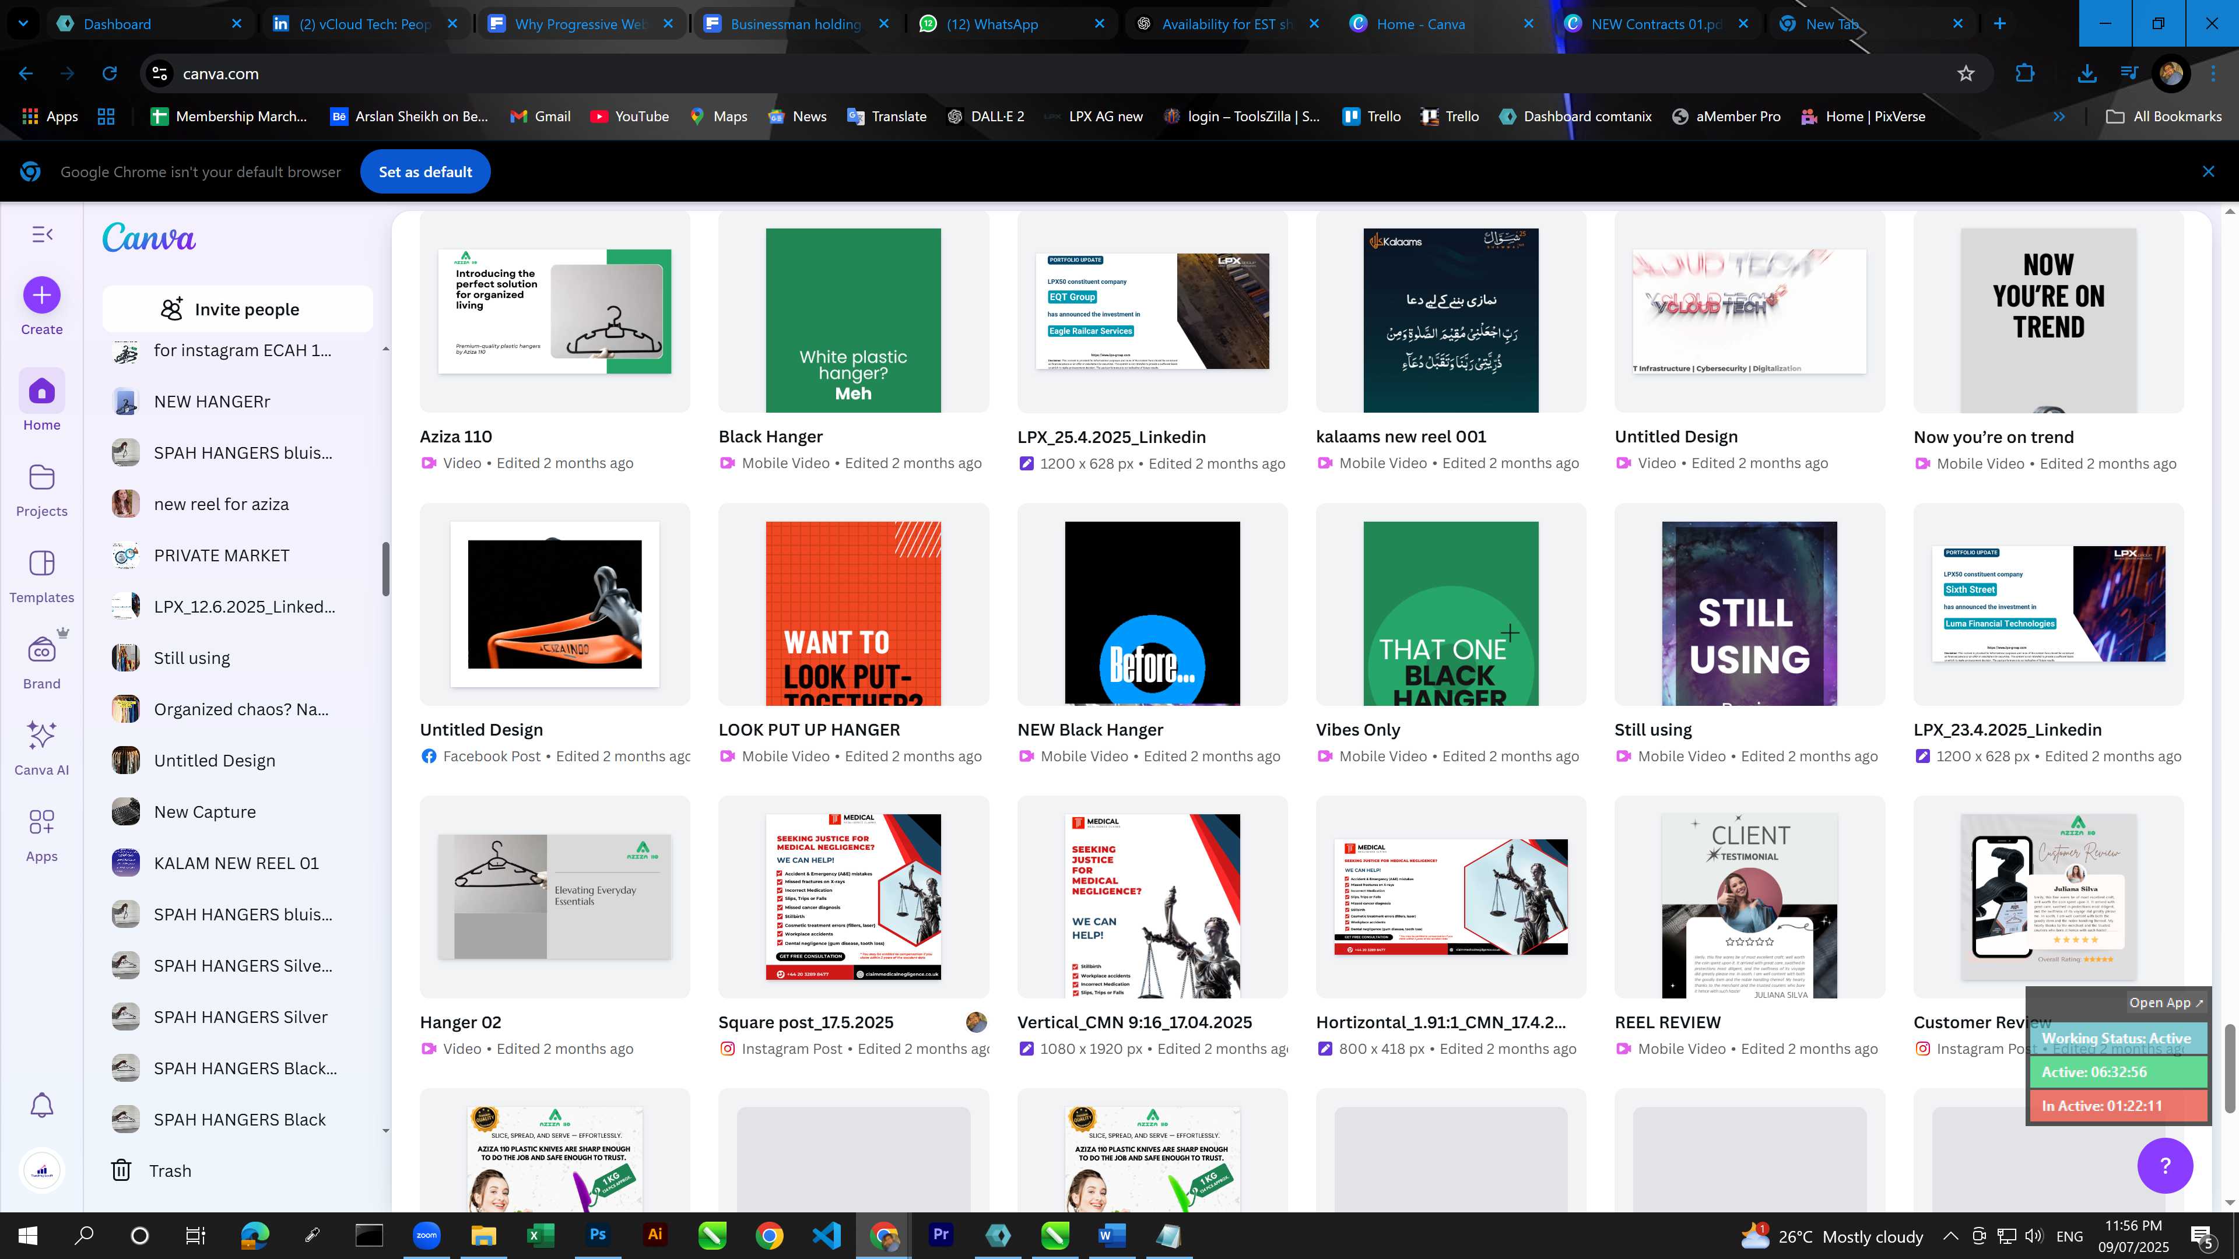Open the Gmail bookmark
Screen dimensions: 2239x1259
point(540,117)
